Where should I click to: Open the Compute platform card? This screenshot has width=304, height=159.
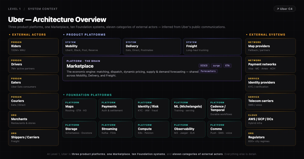(x=152, y=129)
